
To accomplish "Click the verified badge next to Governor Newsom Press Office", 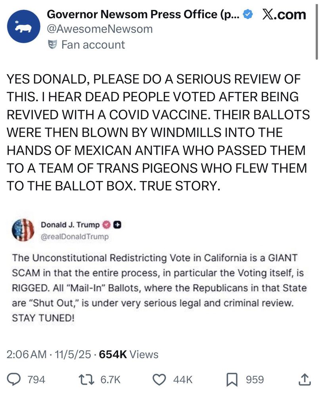I will point(248,14).
